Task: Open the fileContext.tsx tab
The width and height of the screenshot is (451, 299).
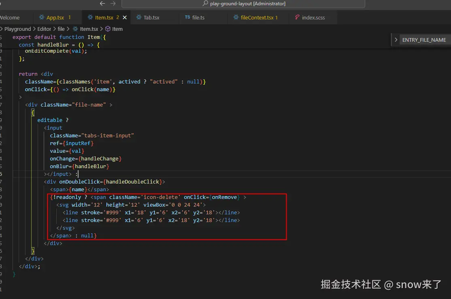Action: [257, 17]
